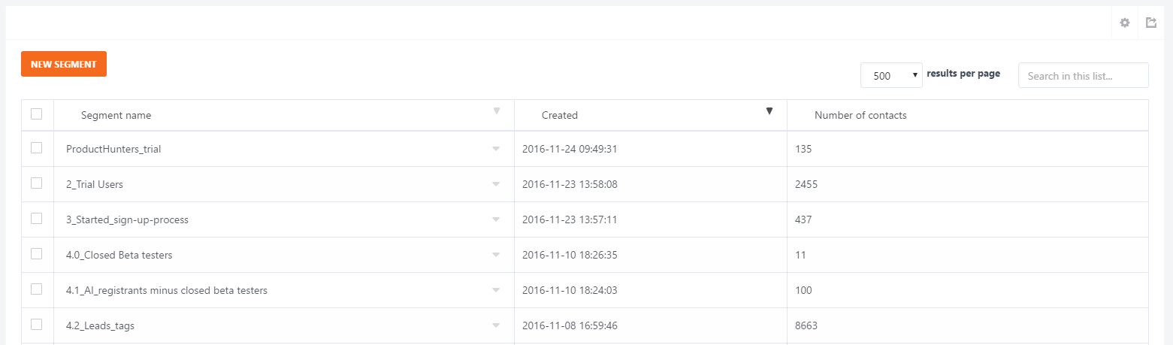Click the NEW SEGMENT button
The height and width of the screenshot is (345, 1173).
click(x=64, y=64)
